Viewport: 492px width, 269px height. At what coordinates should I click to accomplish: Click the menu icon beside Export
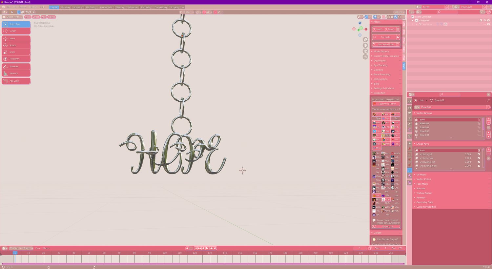coord(398,29)
